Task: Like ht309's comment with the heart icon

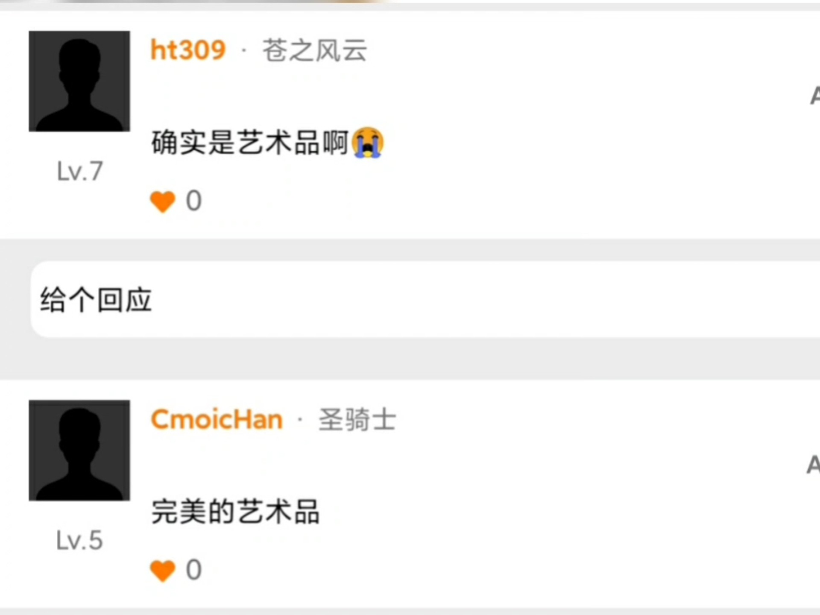Action: pos(163,202)
